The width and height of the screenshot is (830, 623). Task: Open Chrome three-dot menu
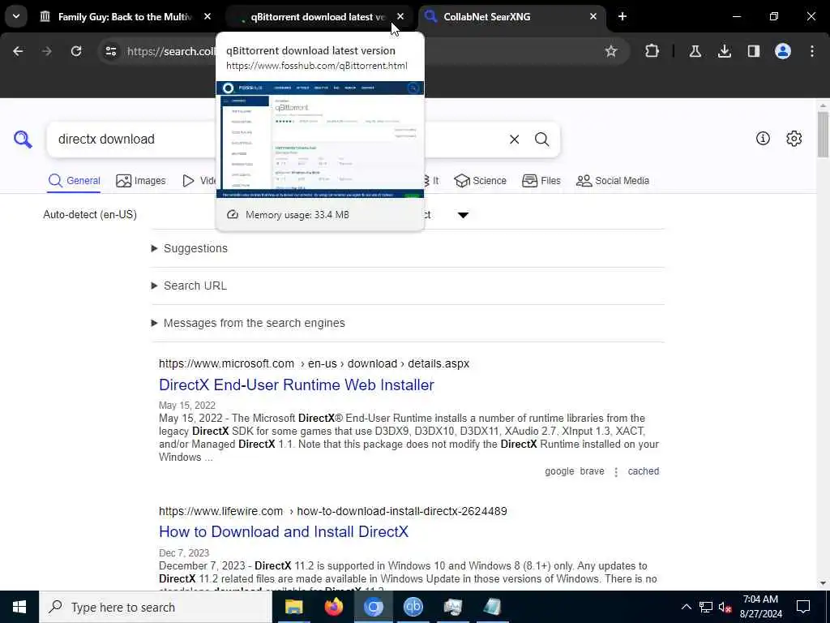(x=812, y=51)
